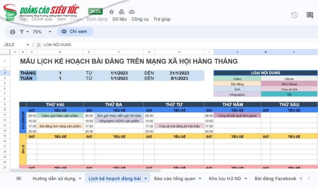Click the print icon
The image size is (318, 189).
[12, 32]
